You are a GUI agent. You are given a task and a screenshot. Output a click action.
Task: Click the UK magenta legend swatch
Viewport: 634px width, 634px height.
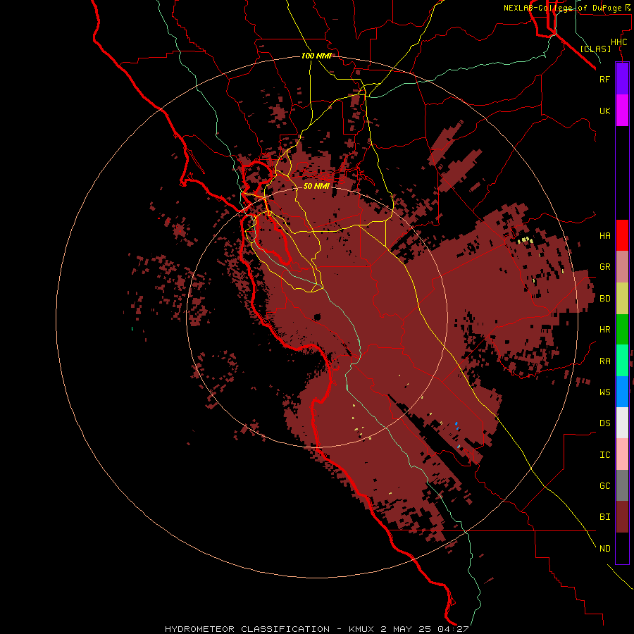coord(622,111)
